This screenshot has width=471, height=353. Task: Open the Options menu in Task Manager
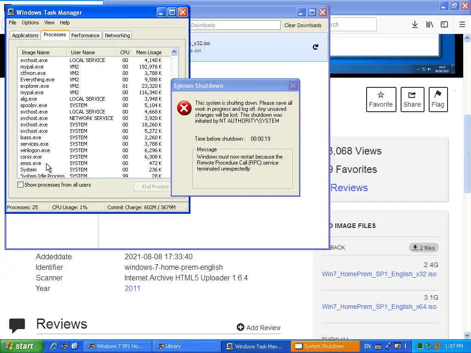[30, 23]
